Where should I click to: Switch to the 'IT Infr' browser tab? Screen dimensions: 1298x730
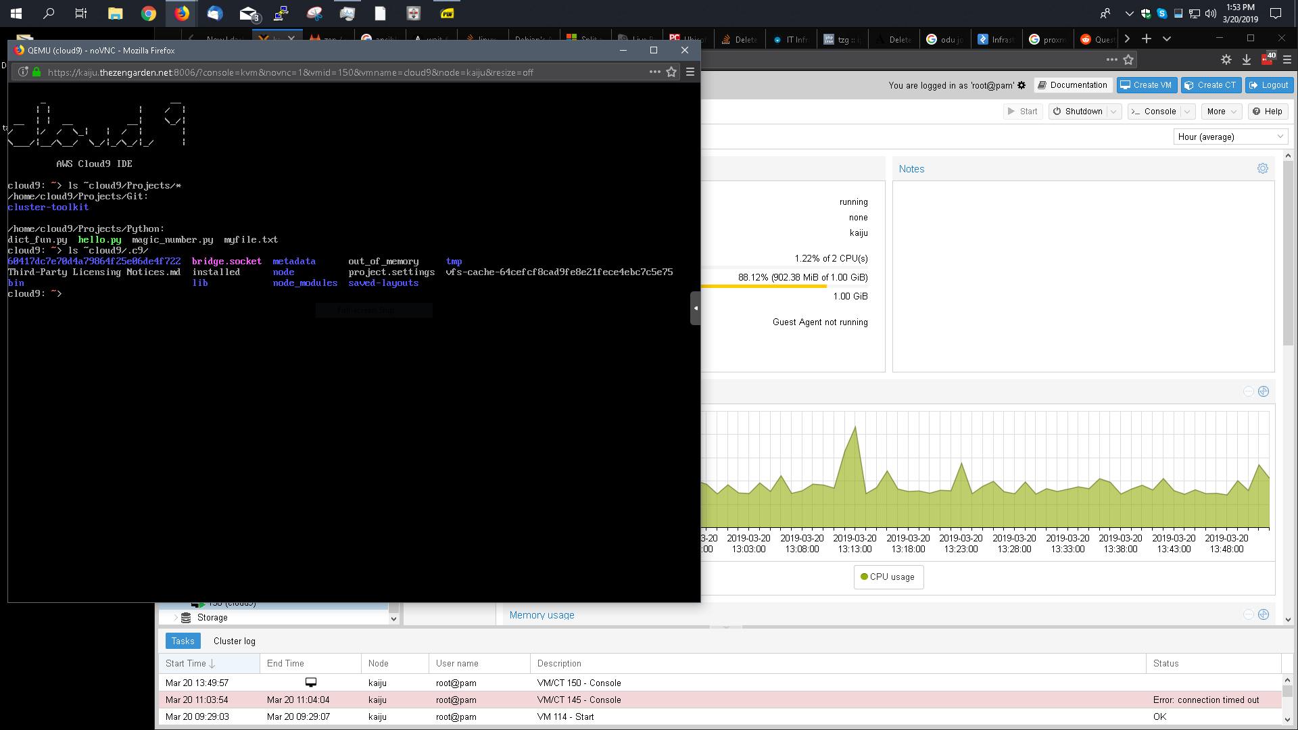click(x=791, y=39)
